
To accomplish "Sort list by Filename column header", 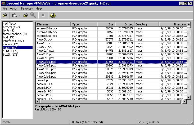I will pos(53,24).
